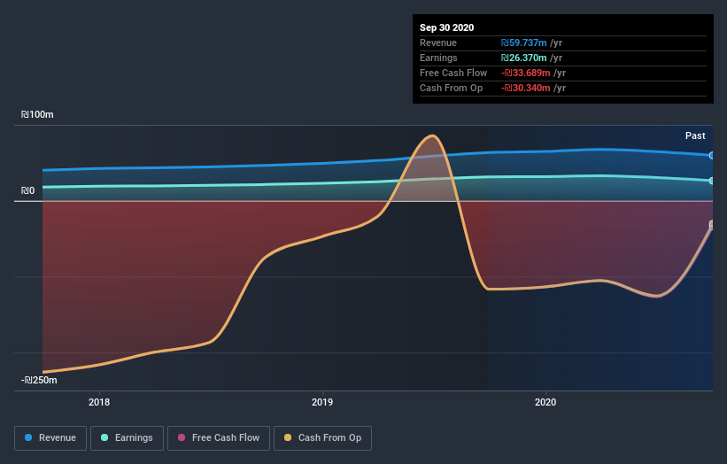Screen dimensions: 727x464
Task: Click the Past label in the chart
Action: 695,135
